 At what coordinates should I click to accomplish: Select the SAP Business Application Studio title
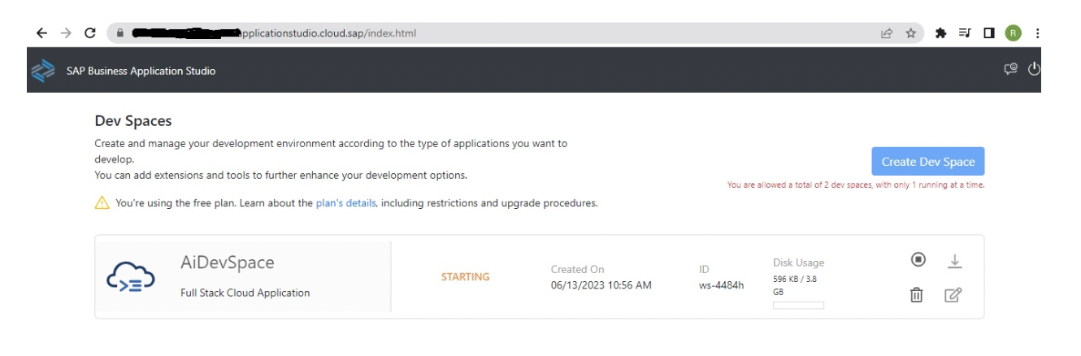[x=141, y=71]
